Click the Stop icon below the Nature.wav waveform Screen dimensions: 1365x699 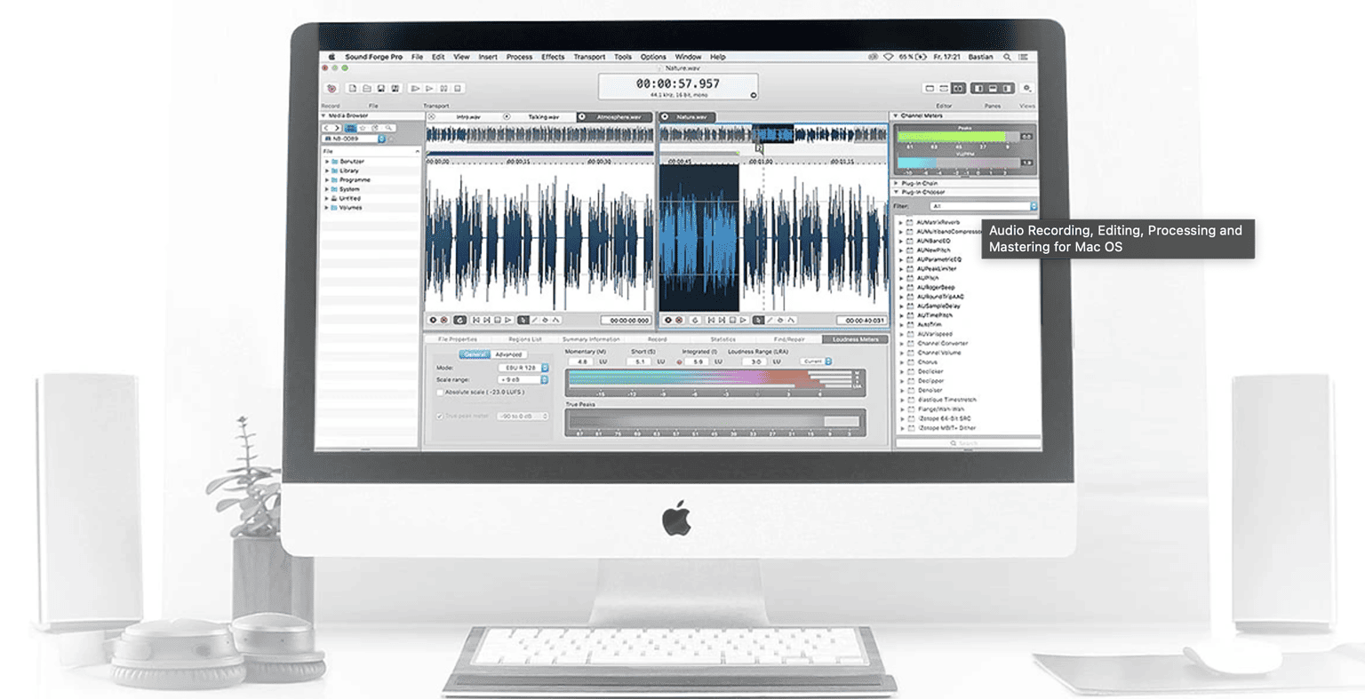click(733, 322)
